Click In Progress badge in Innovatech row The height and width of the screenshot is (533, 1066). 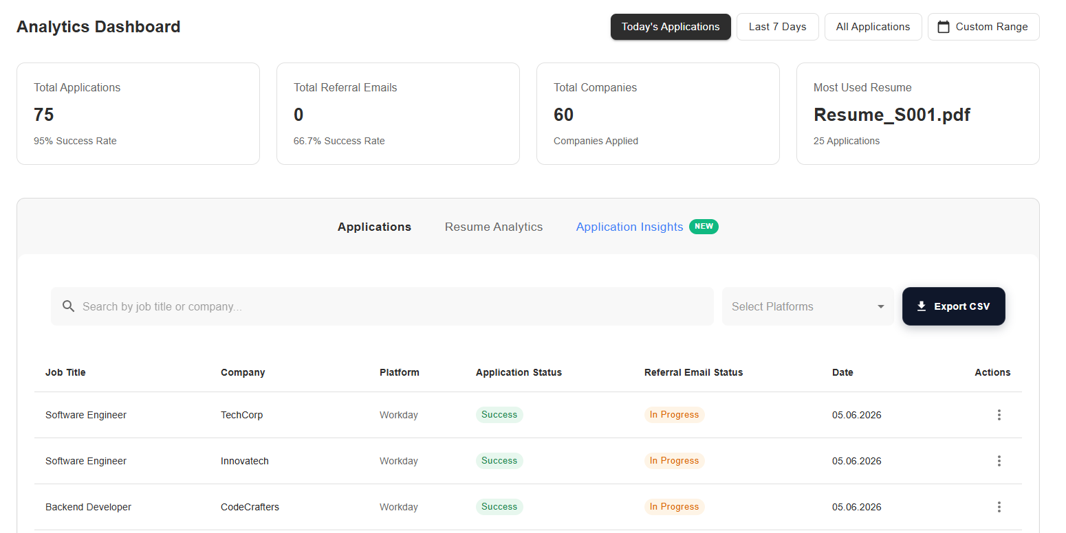coord(674,461)
